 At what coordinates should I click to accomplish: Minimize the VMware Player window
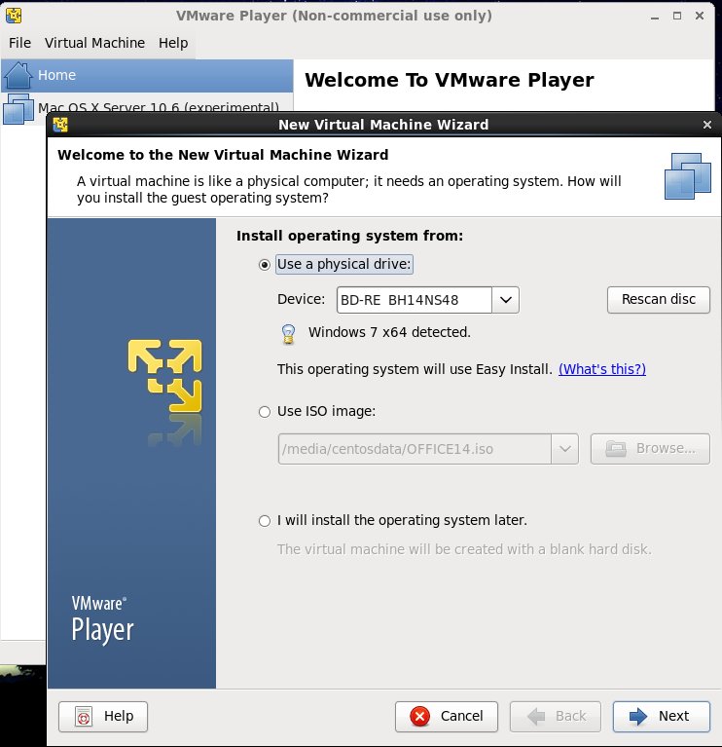655,16
